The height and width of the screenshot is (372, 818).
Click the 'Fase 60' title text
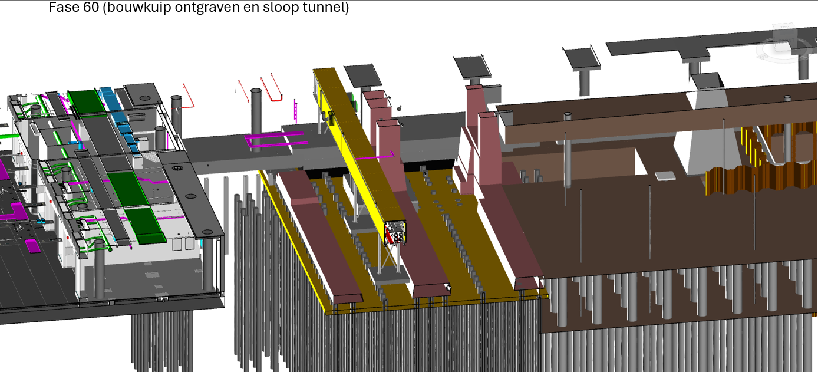199,8
